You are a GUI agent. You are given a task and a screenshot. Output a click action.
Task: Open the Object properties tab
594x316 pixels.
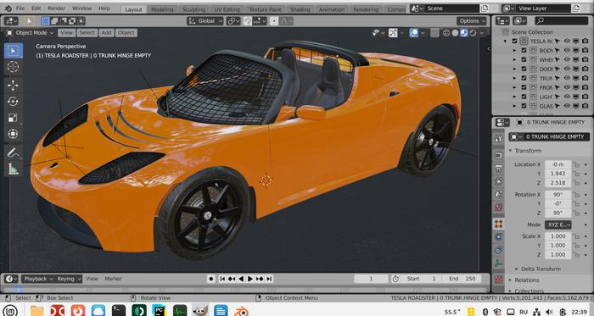[x=499, y=224]
